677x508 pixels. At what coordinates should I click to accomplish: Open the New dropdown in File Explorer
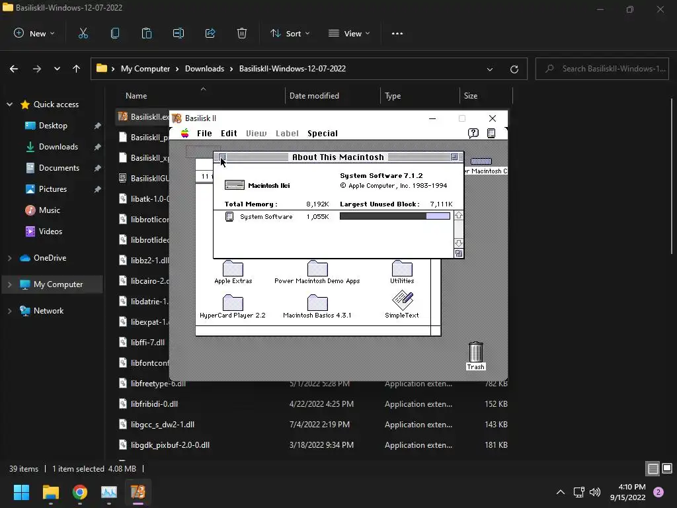pyautogui.click(x=34, y=33)
